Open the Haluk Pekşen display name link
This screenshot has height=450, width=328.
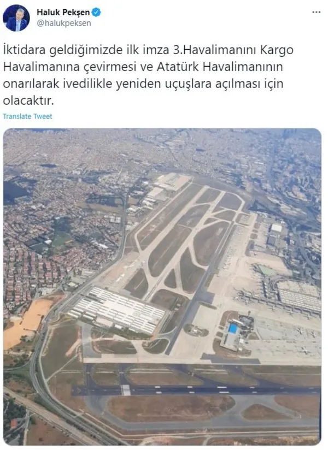pos(63,13)
